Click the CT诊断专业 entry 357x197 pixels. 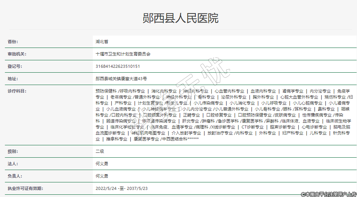(253, 127)
